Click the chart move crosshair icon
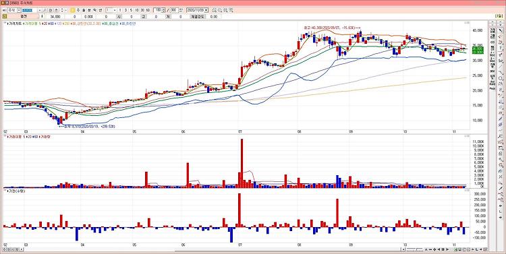Screen dimensions: 506x254 point(434,249)
